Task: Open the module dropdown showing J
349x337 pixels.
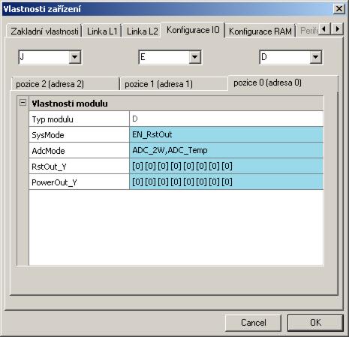Action: click(75, 57)
